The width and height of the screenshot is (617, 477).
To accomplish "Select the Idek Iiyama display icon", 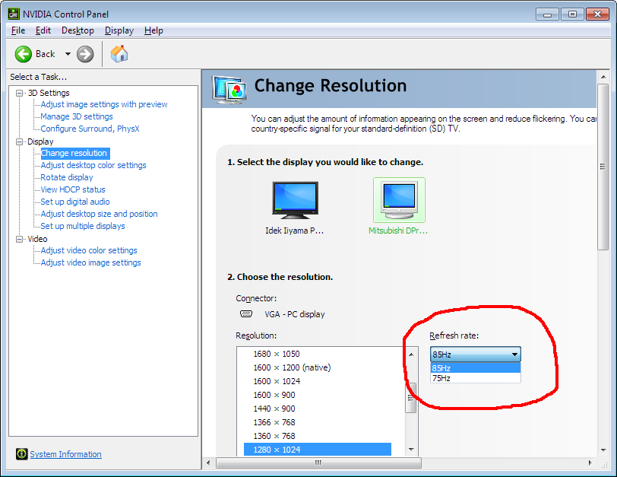I will click(x=295, y=200).
